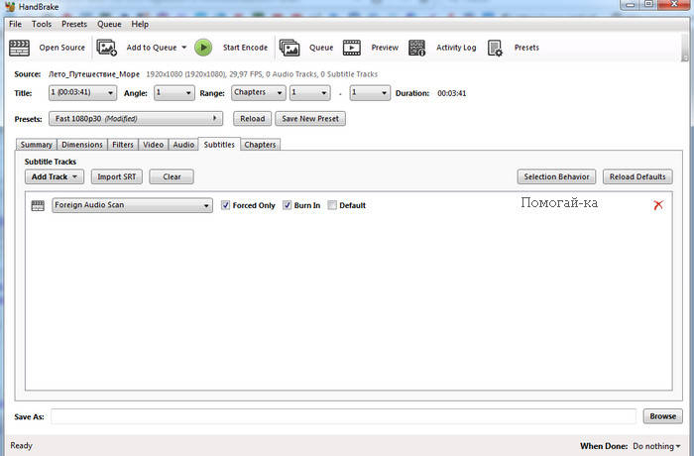Click the Import SRT button
This screenshot has width=694, height=456.
[117, 176]
